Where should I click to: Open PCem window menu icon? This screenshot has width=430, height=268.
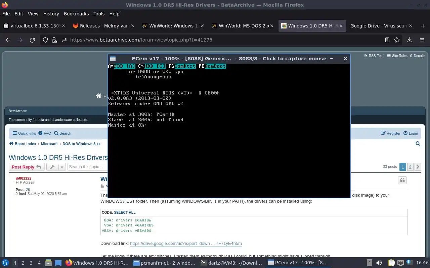113,59
